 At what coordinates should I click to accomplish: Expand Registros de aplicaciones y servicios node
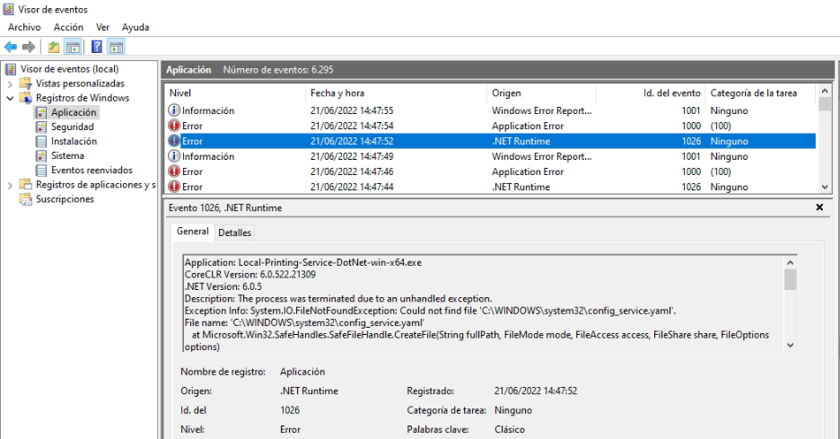tap(10, 185)
